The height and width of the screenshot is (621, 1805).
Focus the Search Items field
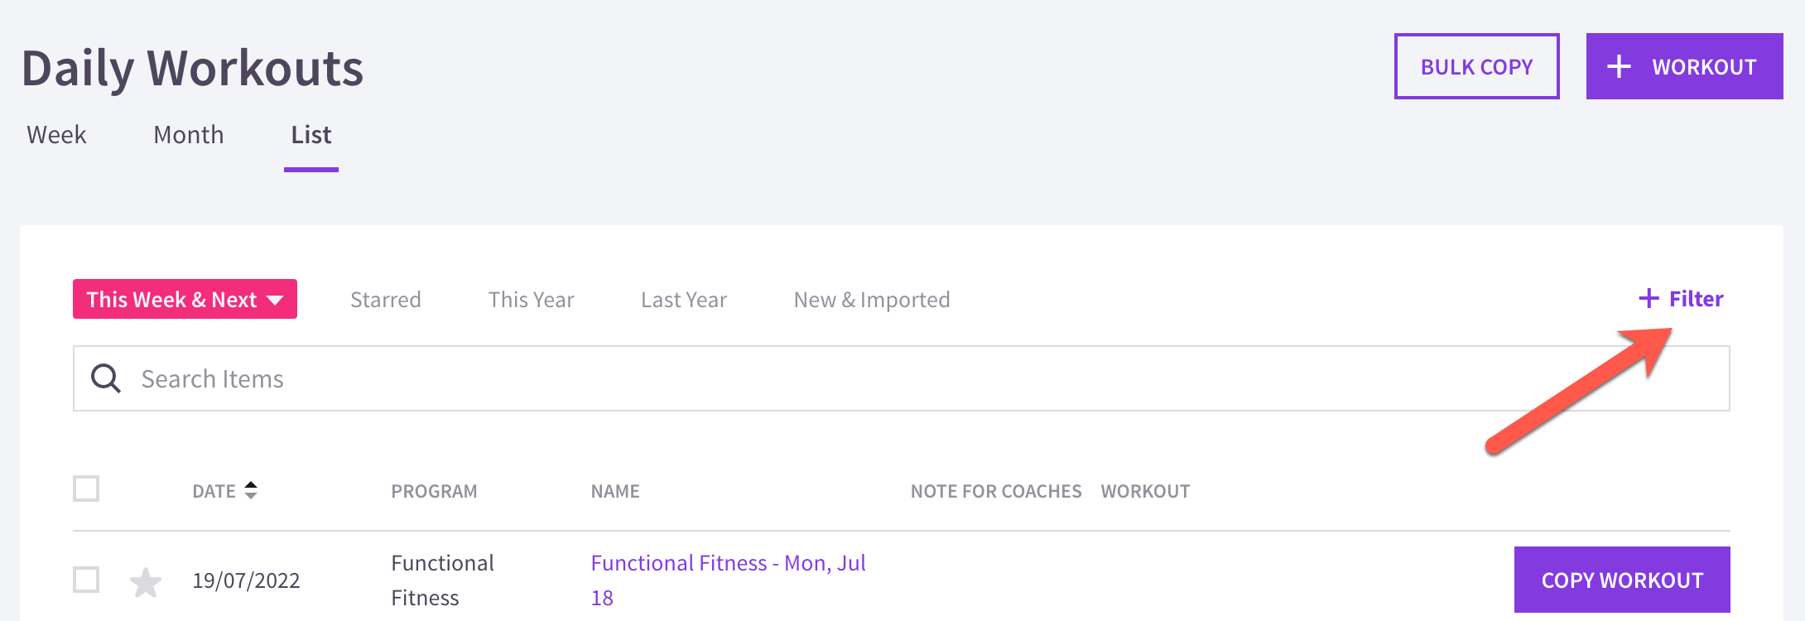pos(902,378)
